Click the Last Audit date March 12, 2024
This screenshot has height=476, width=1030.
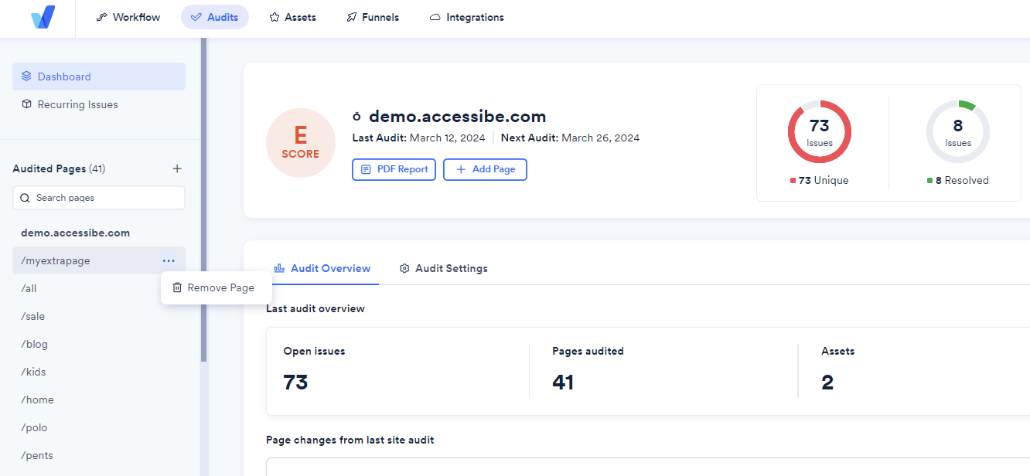(x=448, y=138)
